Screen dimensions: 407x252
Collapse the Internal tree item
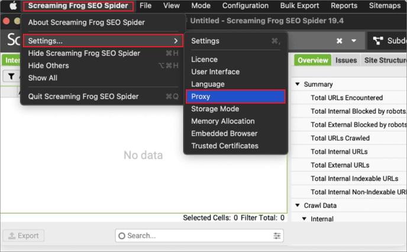305,219
